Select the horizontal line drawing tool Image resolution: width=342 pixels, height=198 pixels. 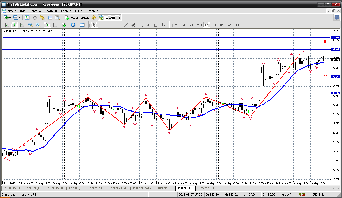click(x=118, y=25)
